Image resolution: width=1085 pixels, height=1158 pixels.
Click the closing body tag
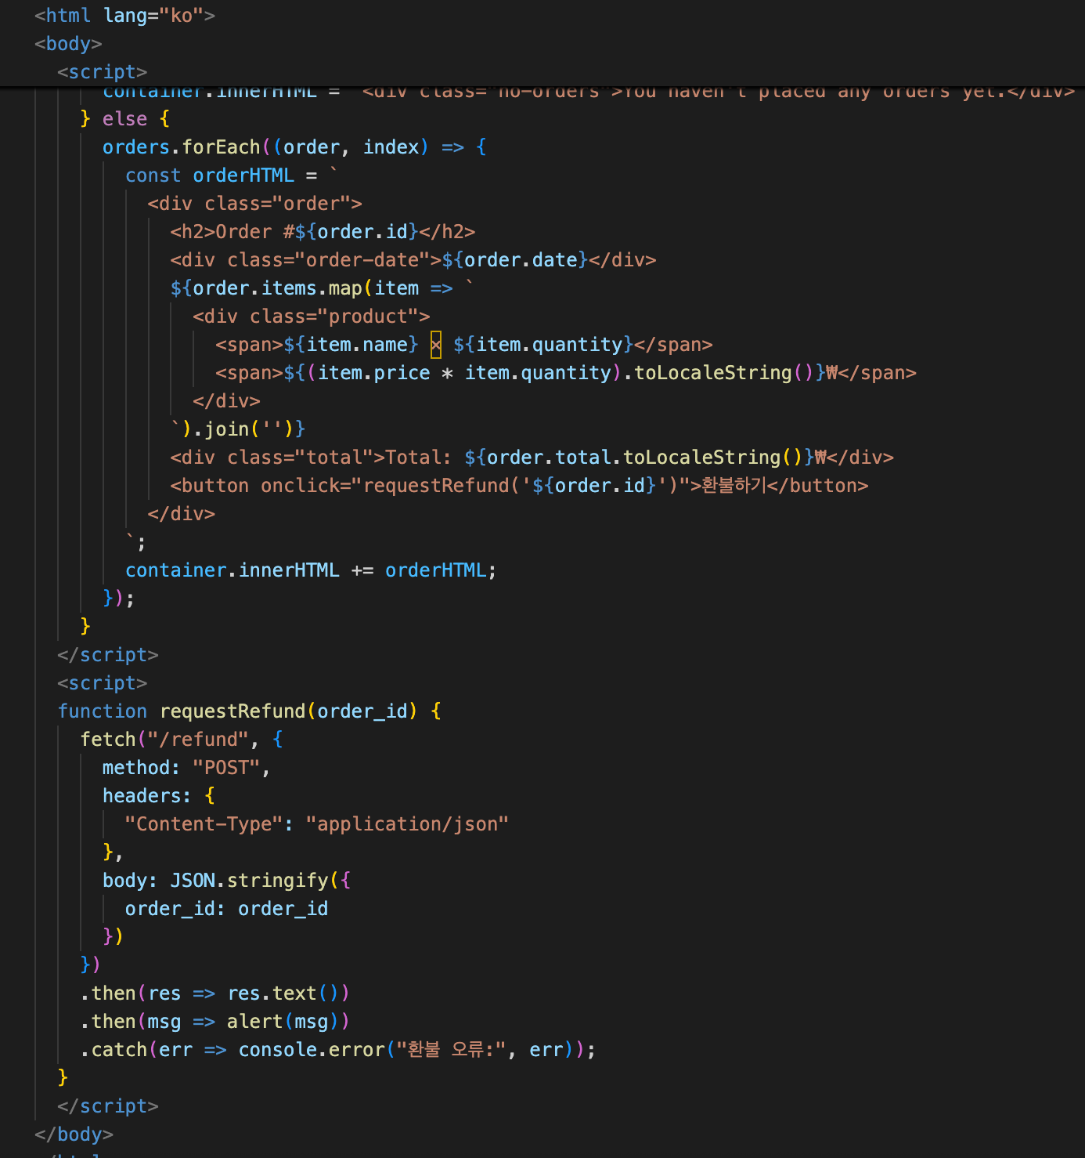tap(74, 1134)
